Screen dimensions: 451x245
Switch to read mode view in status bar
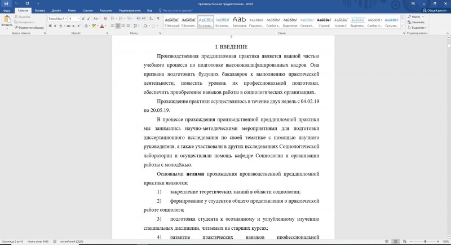387,242
